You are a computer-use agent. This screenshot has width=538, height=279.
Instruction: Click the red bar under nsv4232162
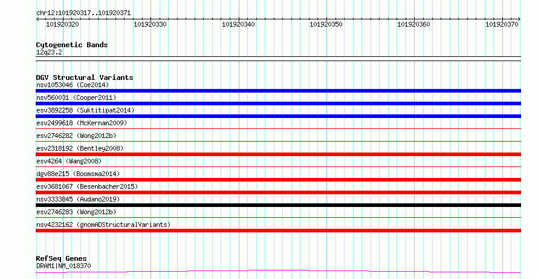click(x=278, y=231)
